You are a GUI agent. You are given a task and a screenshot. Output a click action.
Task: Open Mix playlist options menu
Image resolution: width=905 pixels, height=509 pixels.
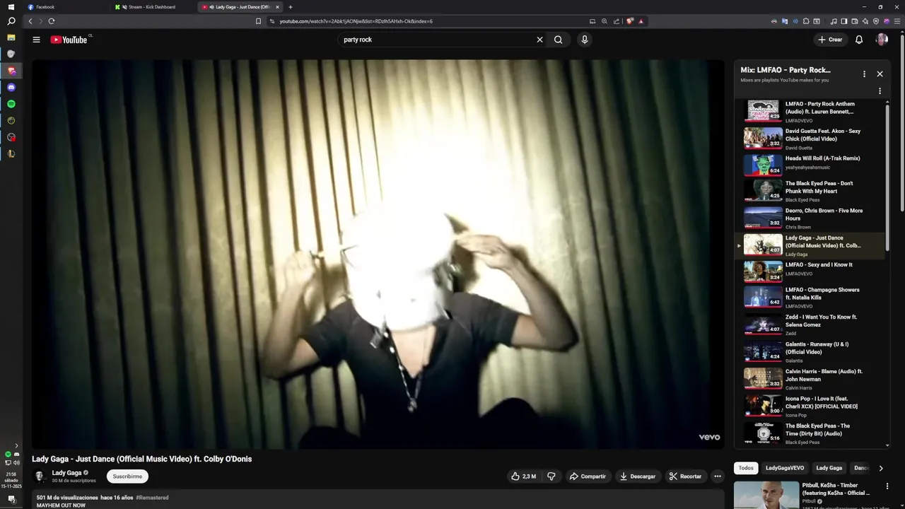click(x=864, y=74)
